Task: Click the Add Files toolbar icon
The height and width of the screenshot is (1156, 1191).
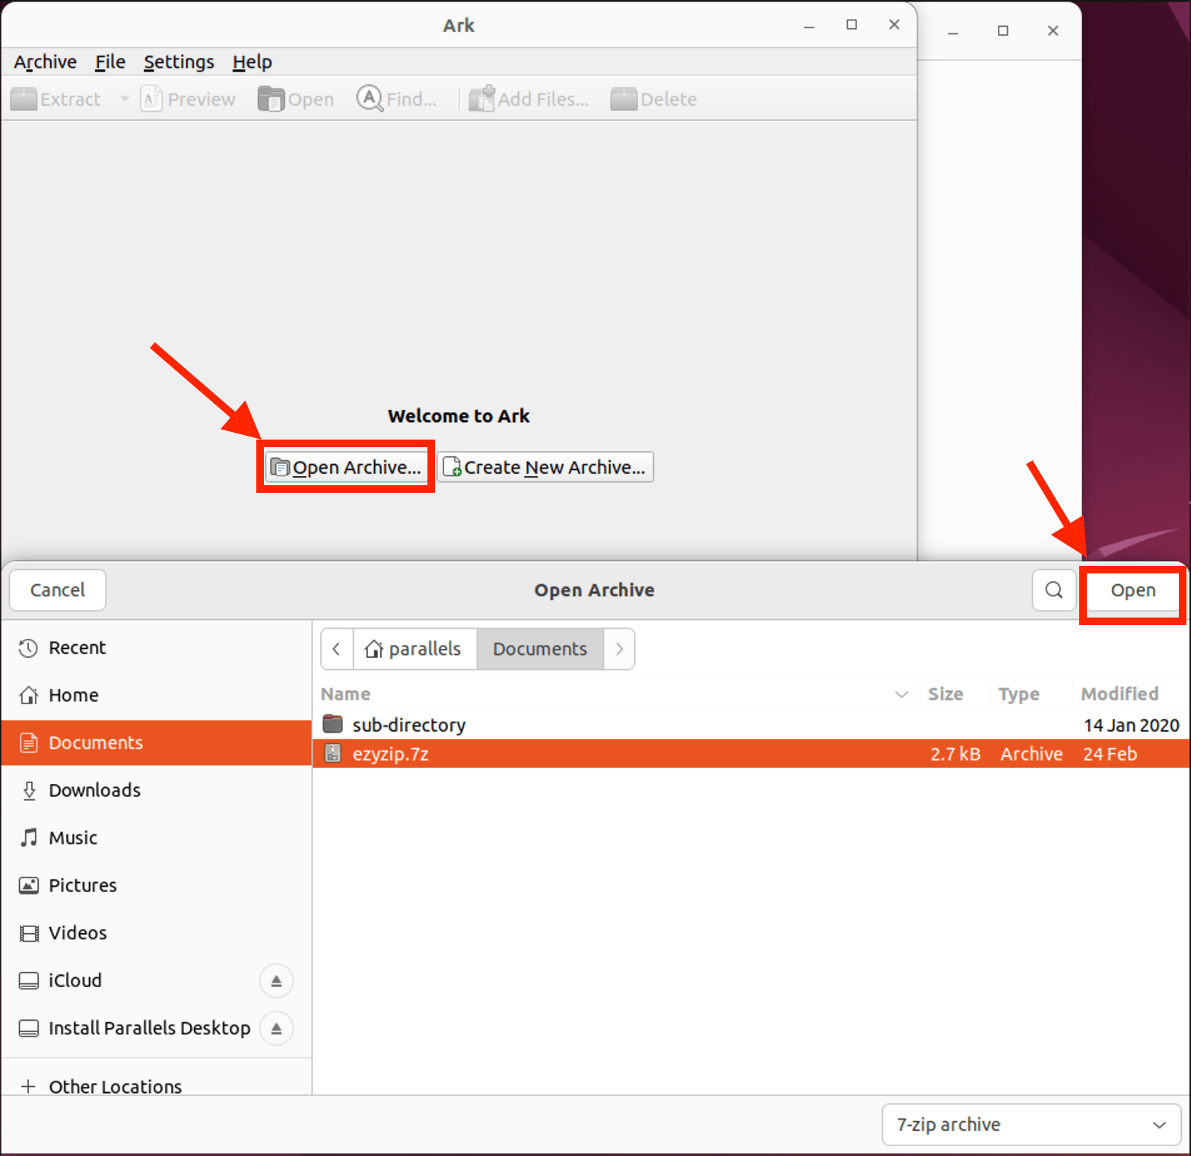Action: click(529, 99)
